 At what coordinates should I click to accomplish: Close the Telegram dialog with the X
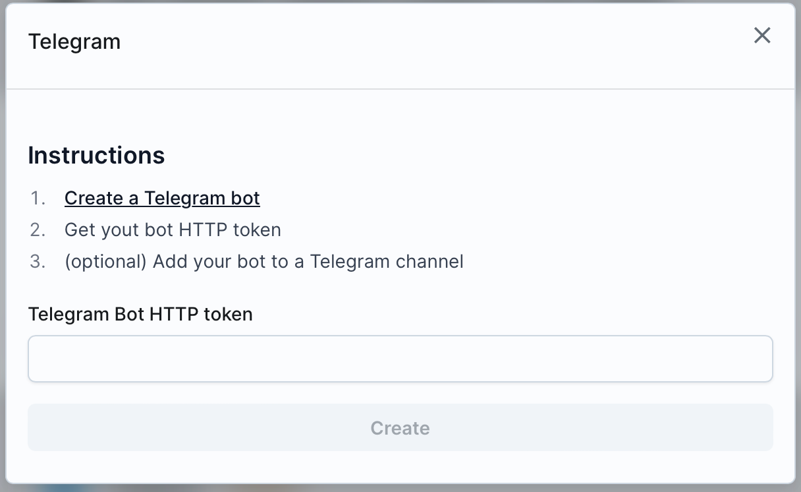click(762, 36)
